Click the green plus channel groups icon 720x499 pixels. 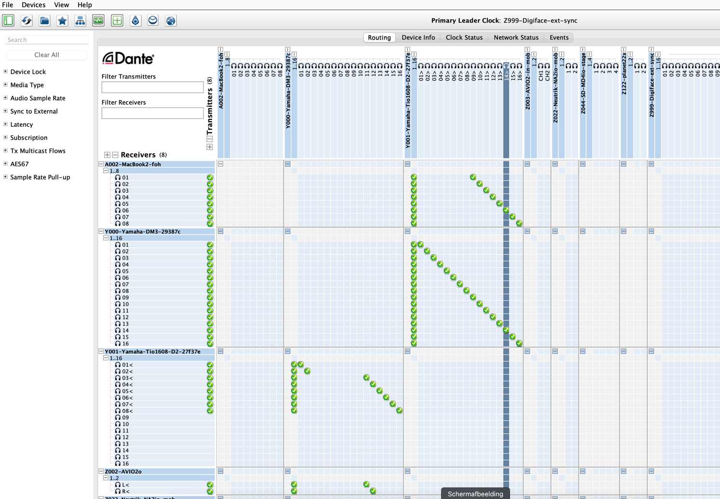coord(117,20)
